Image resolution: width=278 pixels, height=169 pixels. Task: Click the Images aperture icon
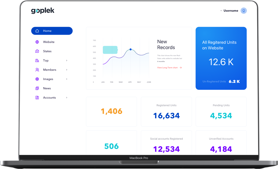pos(37,79)
